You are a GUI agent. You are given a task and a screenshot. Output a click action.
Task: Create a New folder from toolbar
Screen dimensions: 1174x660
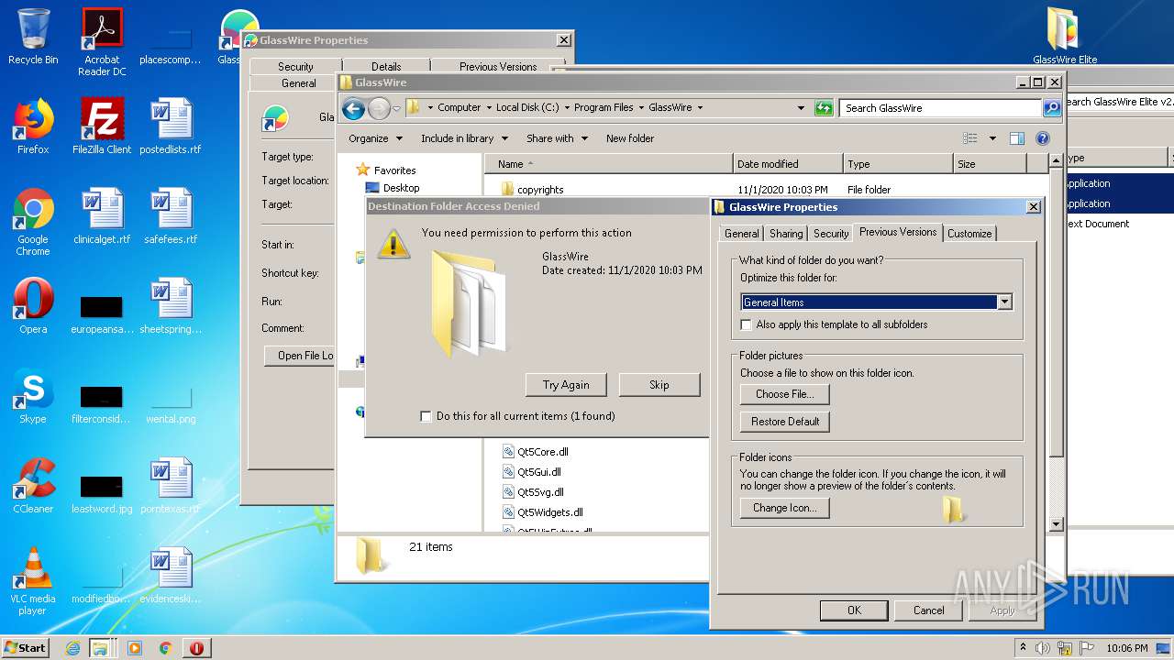pos(630,138)
